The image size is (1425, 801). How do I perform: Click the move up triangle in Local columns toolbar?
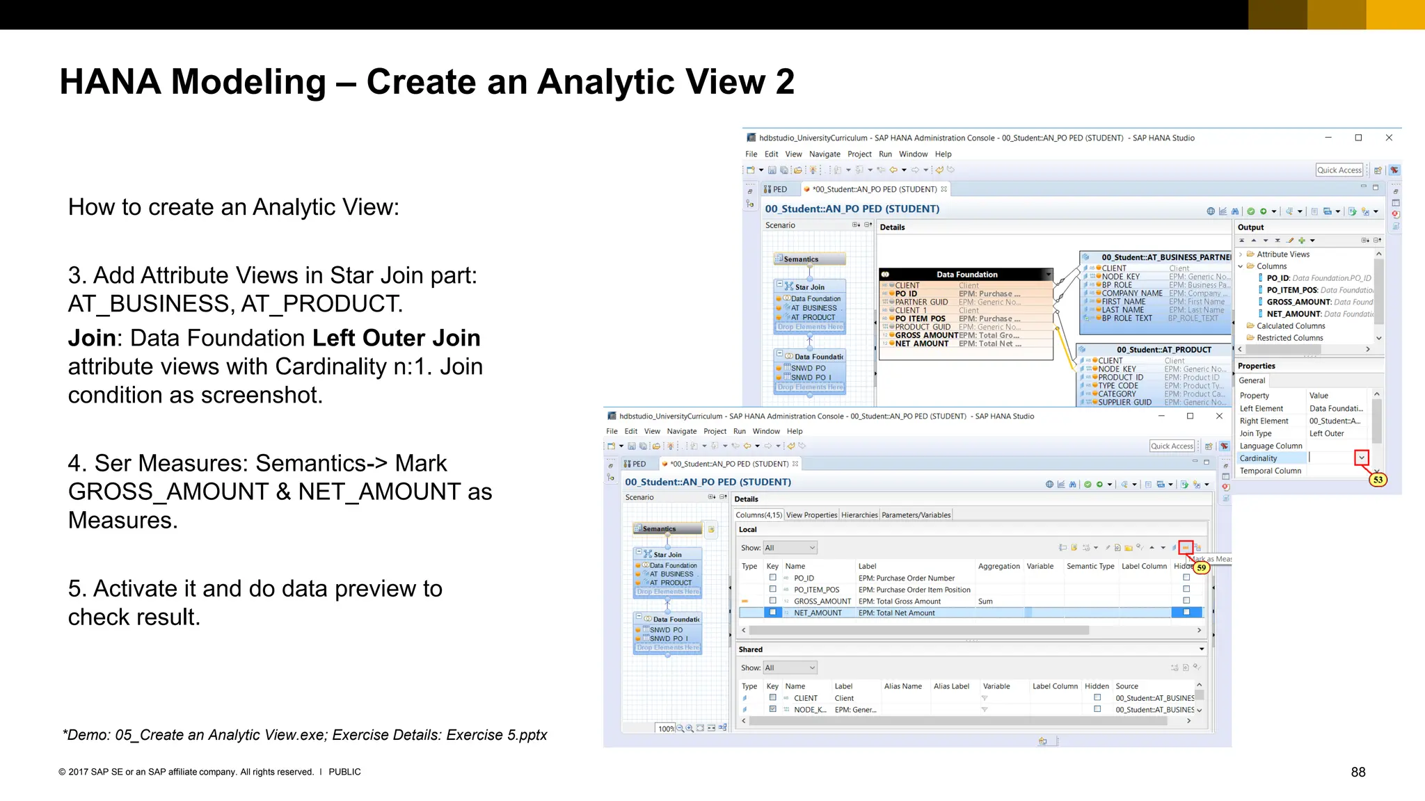[x=1152, y=548]
